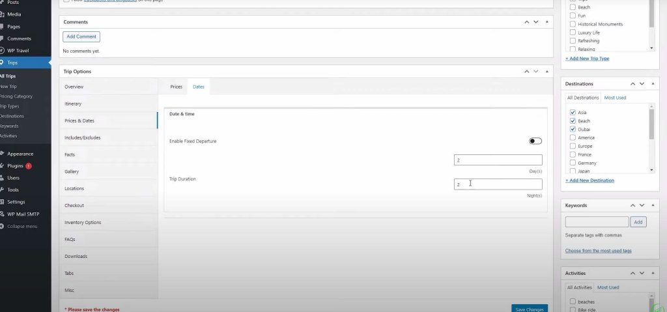Click Add New Trip Type link
This screenshot has width=667, height=312.
(x=587, y=59)
